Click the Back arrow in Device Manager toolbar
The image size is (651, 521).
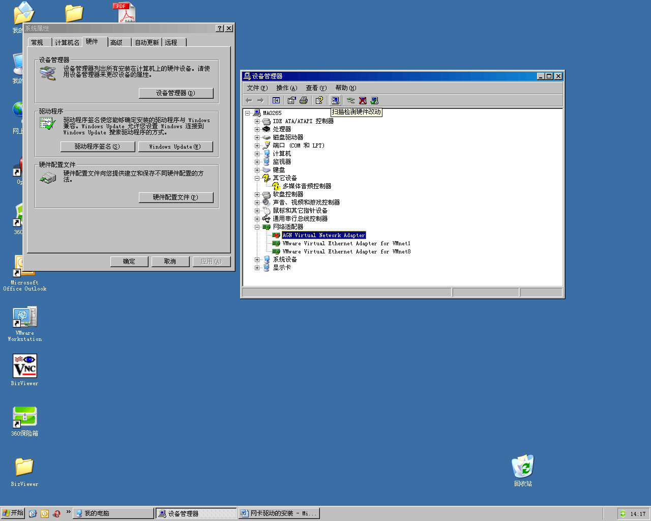click(249, 100)
